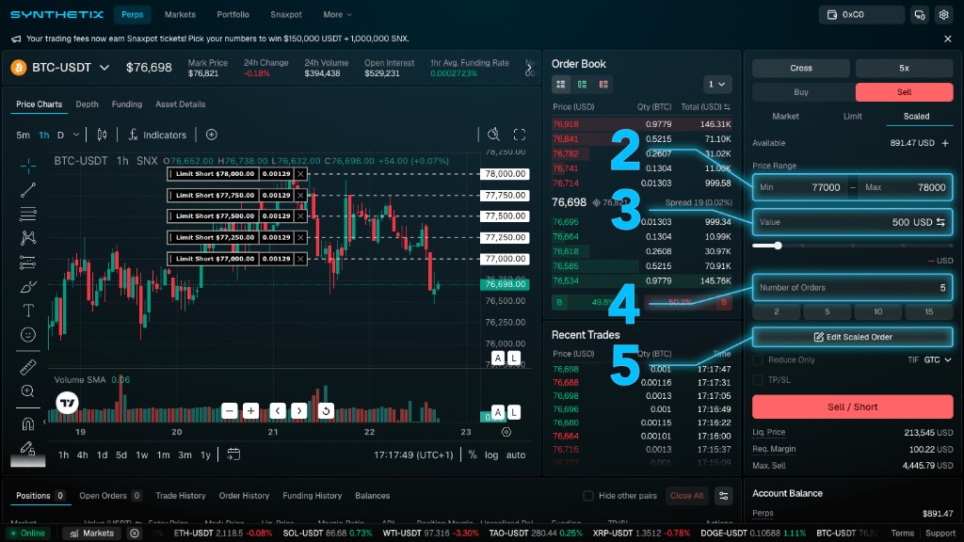Click the Sell / Short button
The height and width of the screenshot is (542, 964).
[853, 406]
